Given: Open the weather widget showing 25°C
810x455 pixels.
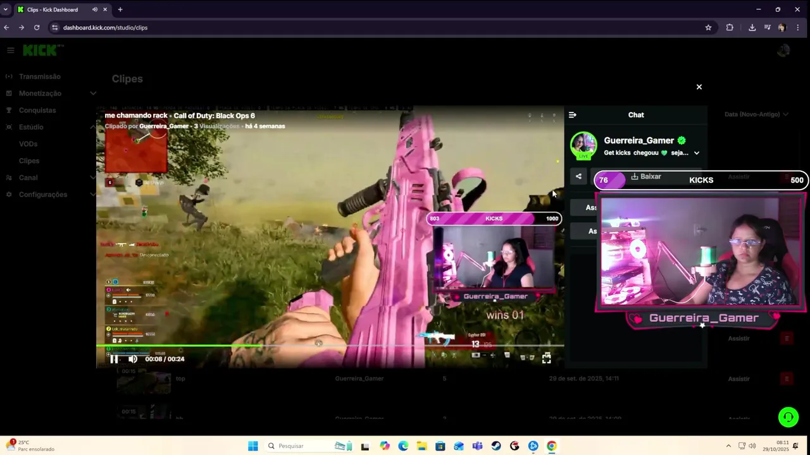Looking at the screenshot, I should [30, 446].
